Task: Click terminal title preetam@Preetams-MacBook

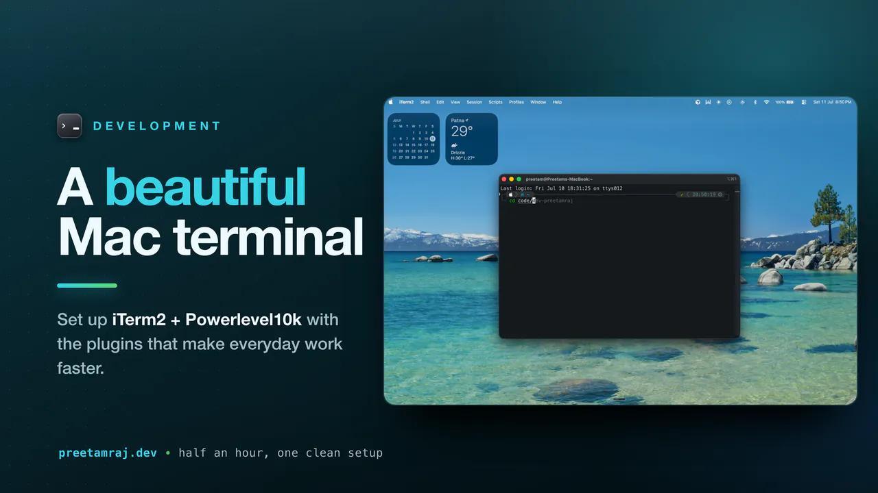Action: [559, 179]
